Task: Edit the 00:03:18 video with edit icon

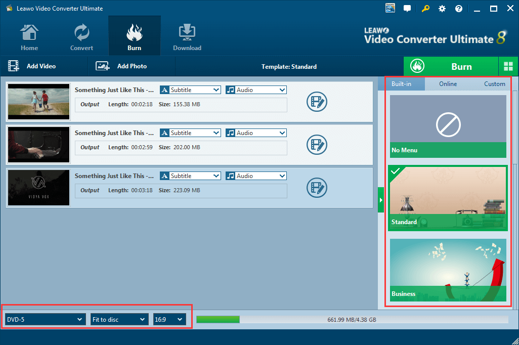Action: tap(317, 188)
